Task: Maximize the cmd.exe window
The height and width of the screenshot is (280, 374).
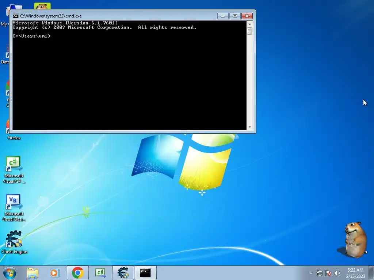Action: coord(235,16)
